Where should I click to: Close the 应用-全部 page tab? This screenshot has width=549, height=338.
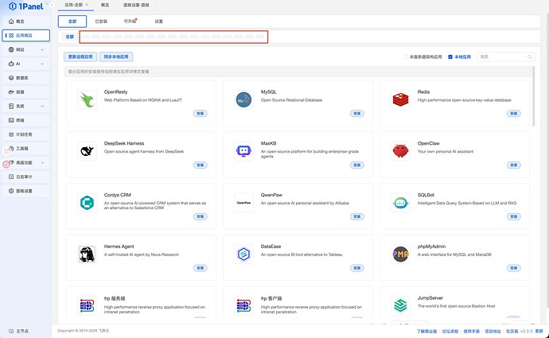click(x=87, y=5)
